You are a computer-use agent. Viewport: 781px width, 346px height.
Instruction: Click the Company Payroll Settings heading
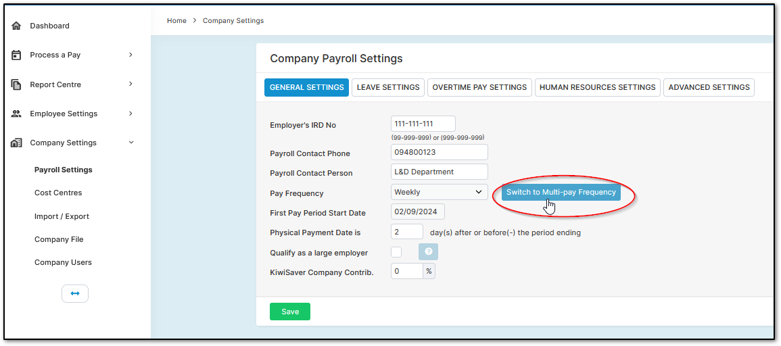(336, 59)
